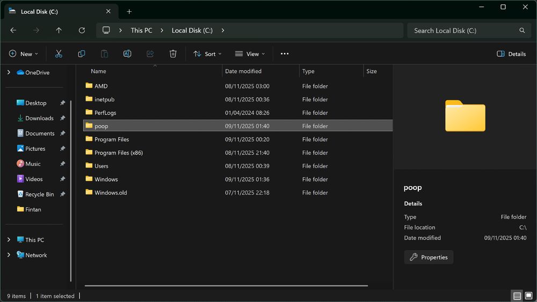This screenshot has width=537, height=302.
Task: Click This PC breadcrumb in address bar
Action: tap(141, 31)
